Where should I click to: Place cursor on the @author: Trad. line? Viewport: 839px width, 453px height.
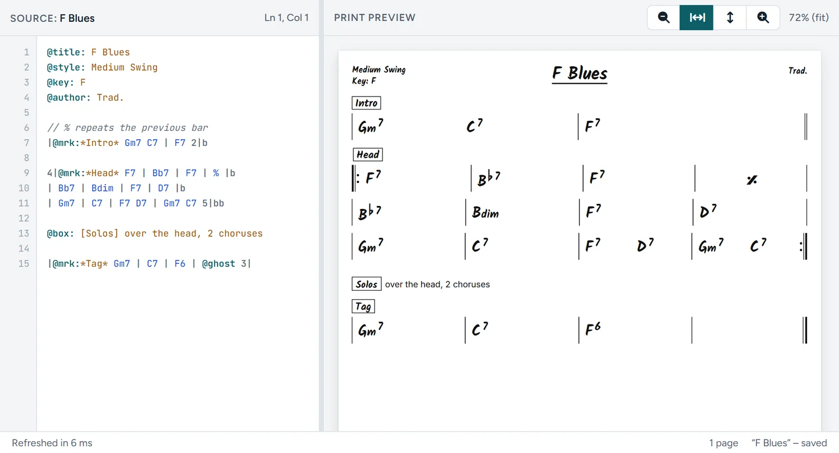pos(85,98)
